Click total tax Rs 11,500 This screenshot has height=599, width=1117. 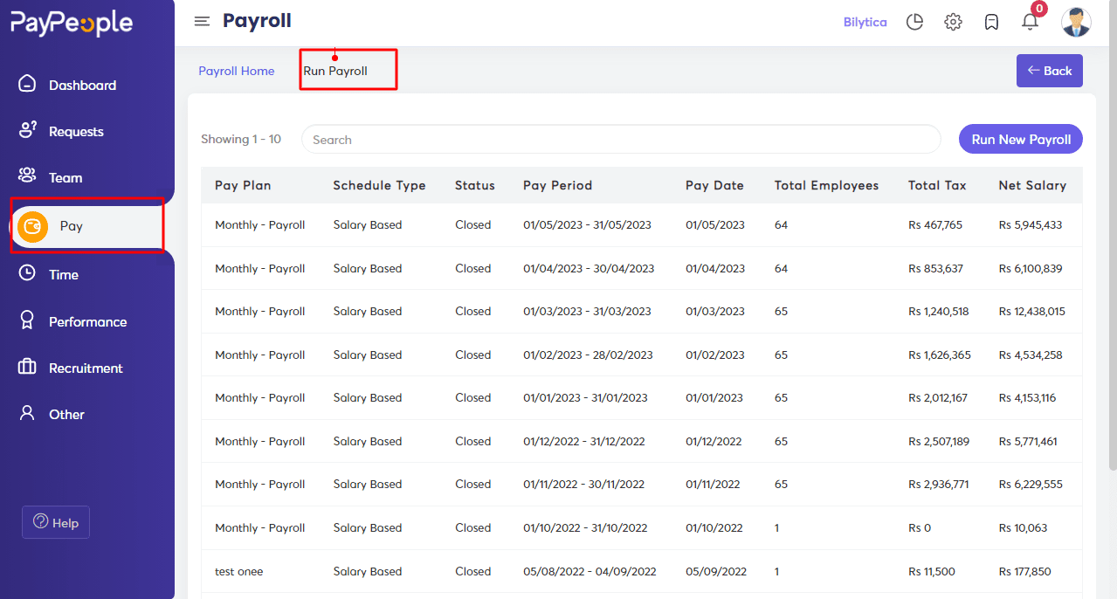[x=932, y=572]
